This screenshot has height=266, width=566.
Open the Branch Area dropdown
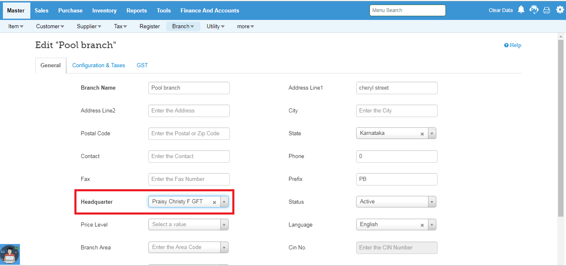[x=224, y=247]
